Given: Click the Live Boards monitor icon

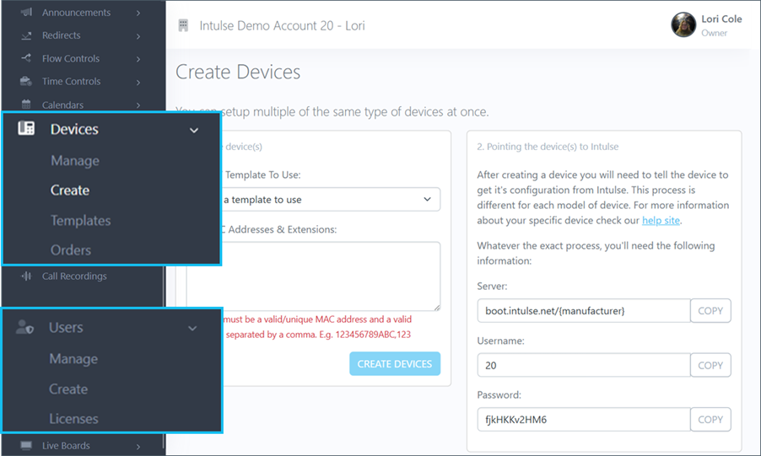Looking at the screenshot, I should pyautogui.click(x=26, y=445).
